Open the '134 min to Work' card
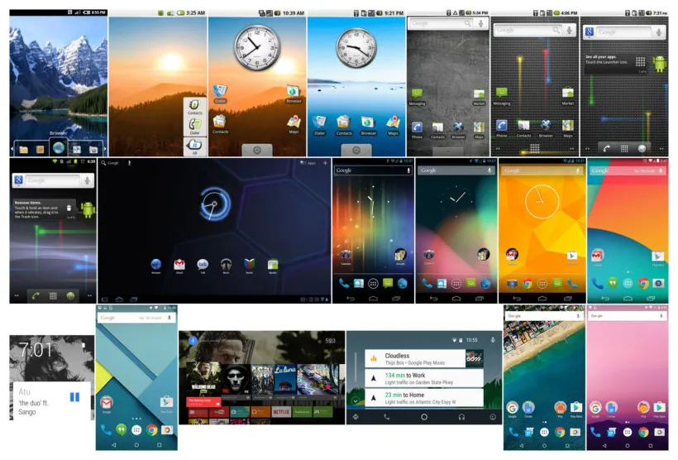Image resolution: width=678 pixels, height=460 pixels. [424, 378]
